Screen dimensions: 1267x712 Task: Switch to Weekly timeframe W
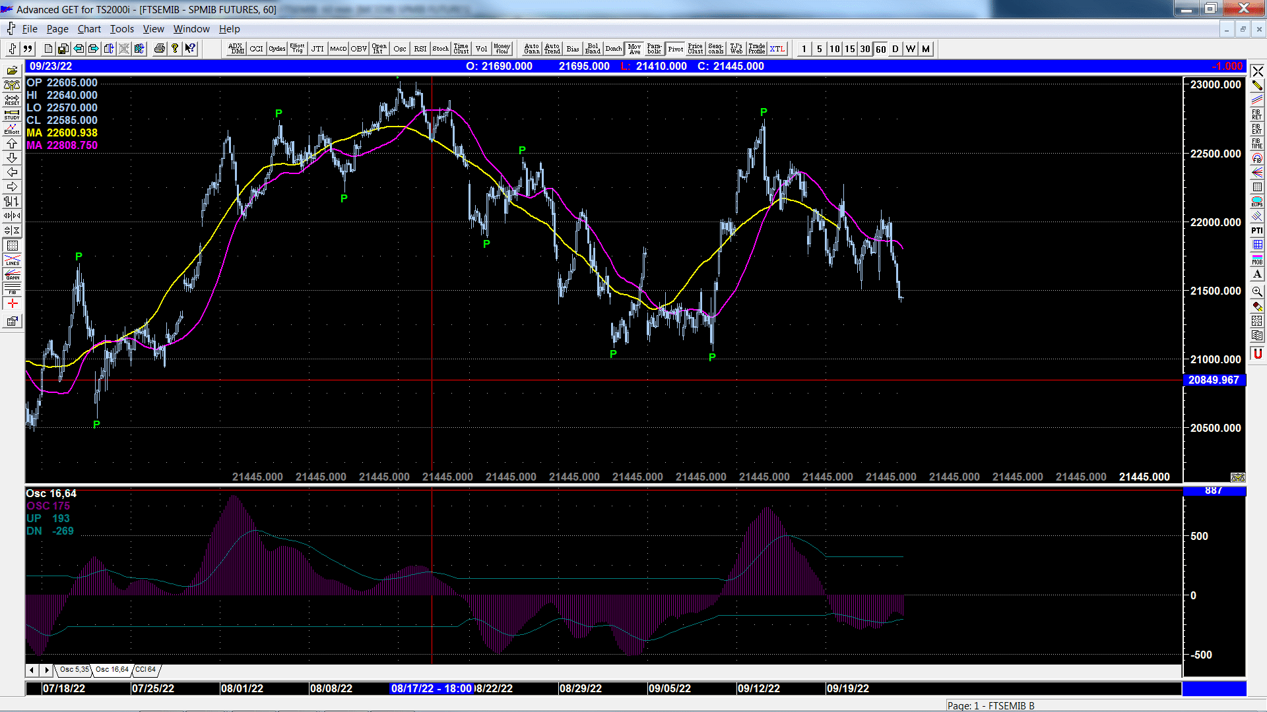coord(911,49)
